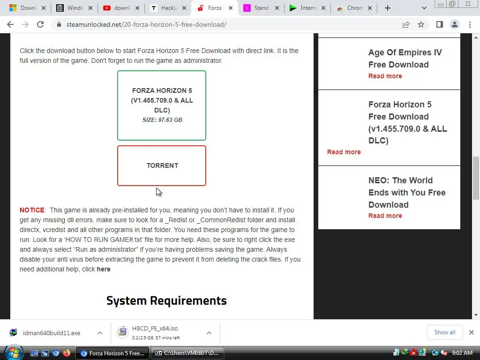Close the Intern tab
Image resolution: width=480 pixels, height=360 pixels.
pyautogui.click(x=323, y=8)
